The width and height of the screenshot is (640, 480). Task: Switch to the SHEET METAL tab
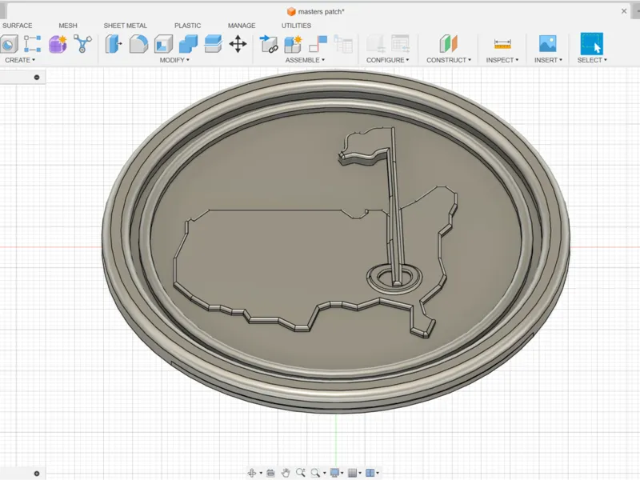126,26
